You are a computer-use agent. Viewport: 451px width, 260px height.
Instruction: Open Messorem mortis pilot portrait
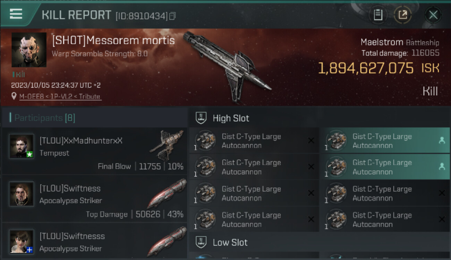(29, 50)
